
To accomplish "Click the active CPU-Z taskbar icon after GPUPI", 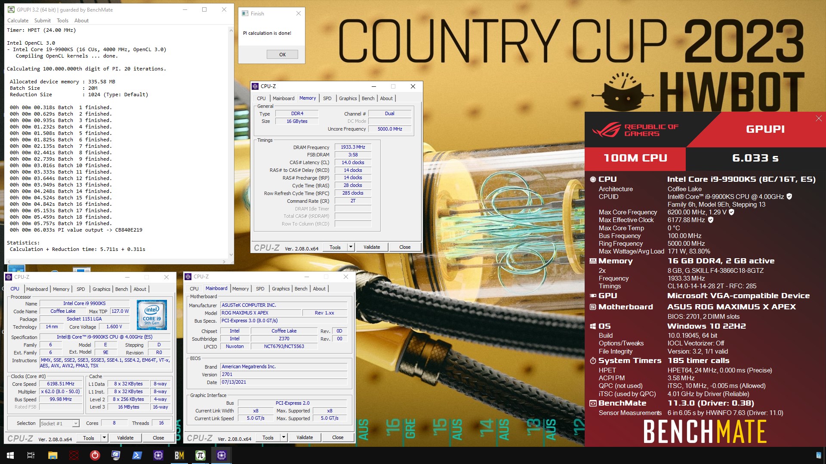I will pos(221,455).
